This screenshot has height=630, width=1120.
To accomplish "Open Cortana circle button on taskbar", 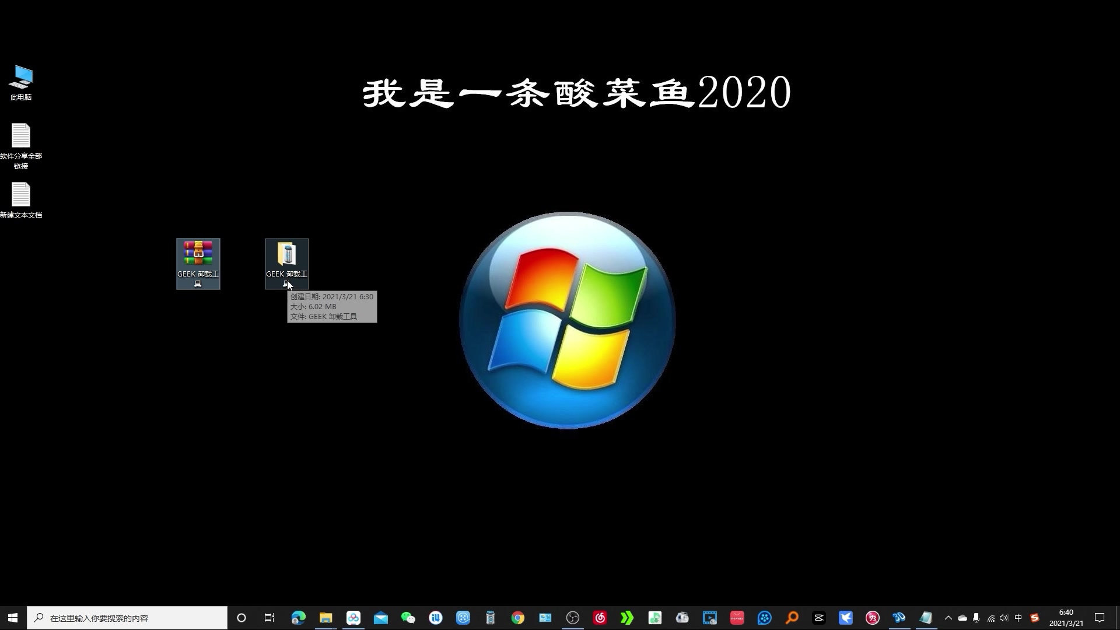I will [x=241, y=618].
